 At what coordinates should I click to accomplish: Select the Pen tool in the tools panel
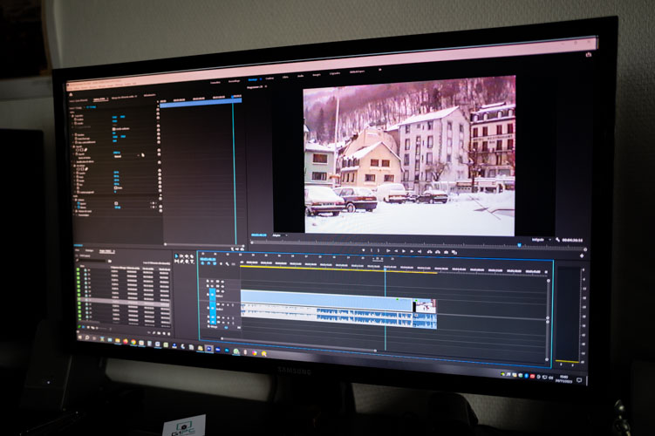pyautogui.click(x=181, y=262)
